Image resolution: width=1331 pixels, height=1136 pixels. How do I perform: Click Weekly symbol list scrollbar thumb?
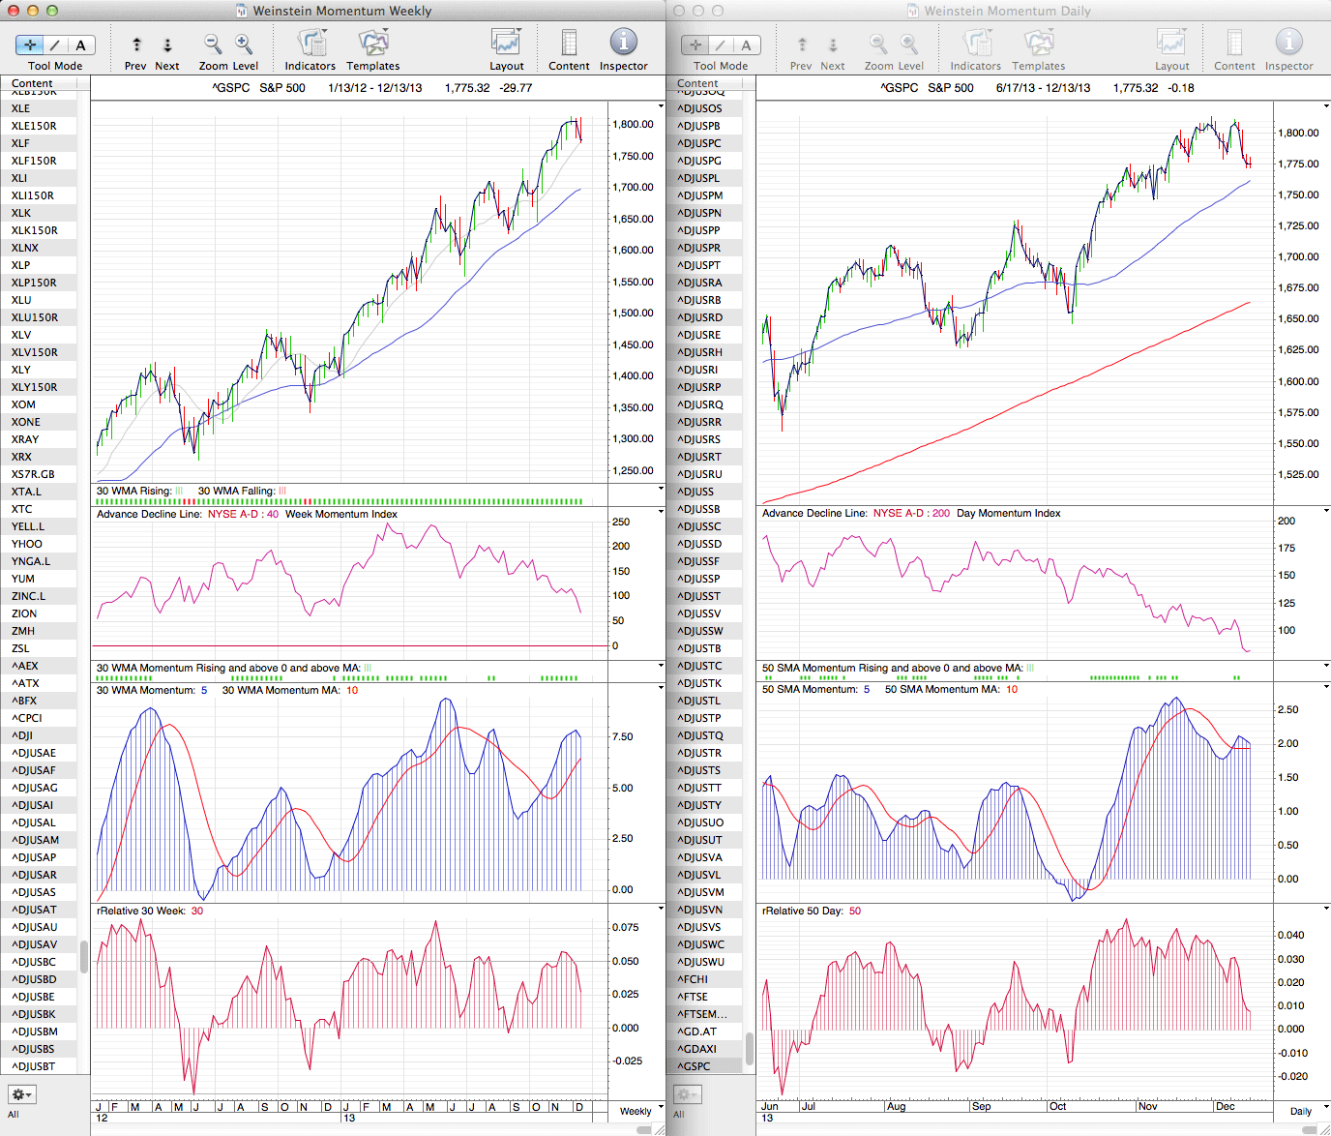pos(84,957)
